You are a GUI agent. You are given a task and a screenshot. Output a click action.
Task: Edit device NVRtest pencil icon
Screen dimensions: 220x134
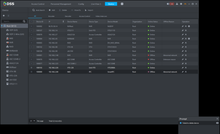coord(183,26)
